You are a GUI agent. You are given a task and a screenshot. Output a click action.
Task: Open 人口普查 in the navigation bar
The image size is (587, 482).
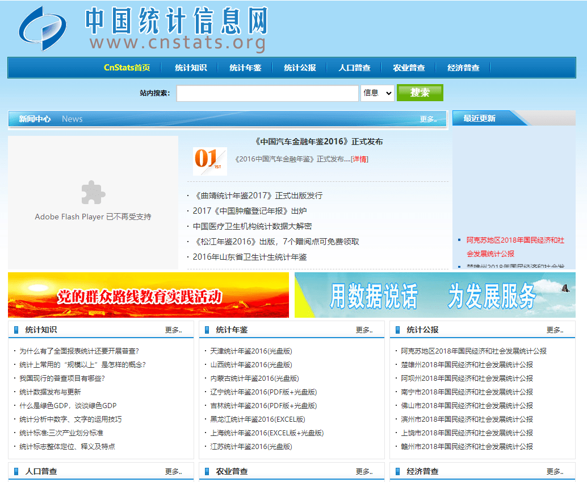click(x=354, y=67)
